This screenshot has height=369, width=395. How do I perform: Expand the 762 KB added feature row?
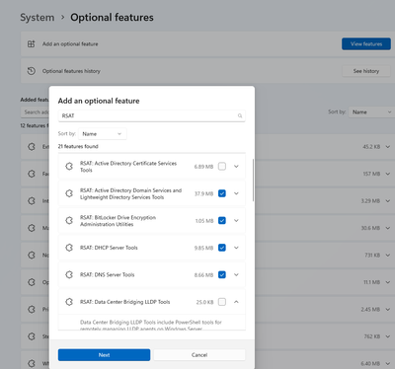388,336
